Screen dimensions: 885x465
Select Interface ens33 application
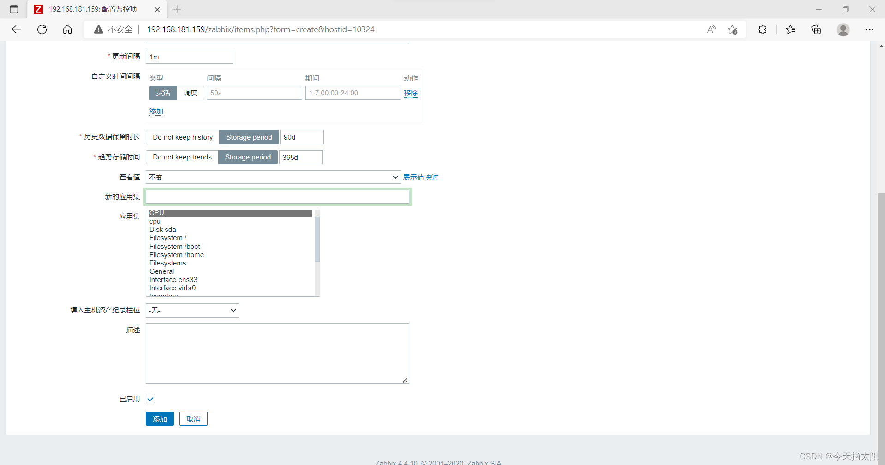click(230, 280)
